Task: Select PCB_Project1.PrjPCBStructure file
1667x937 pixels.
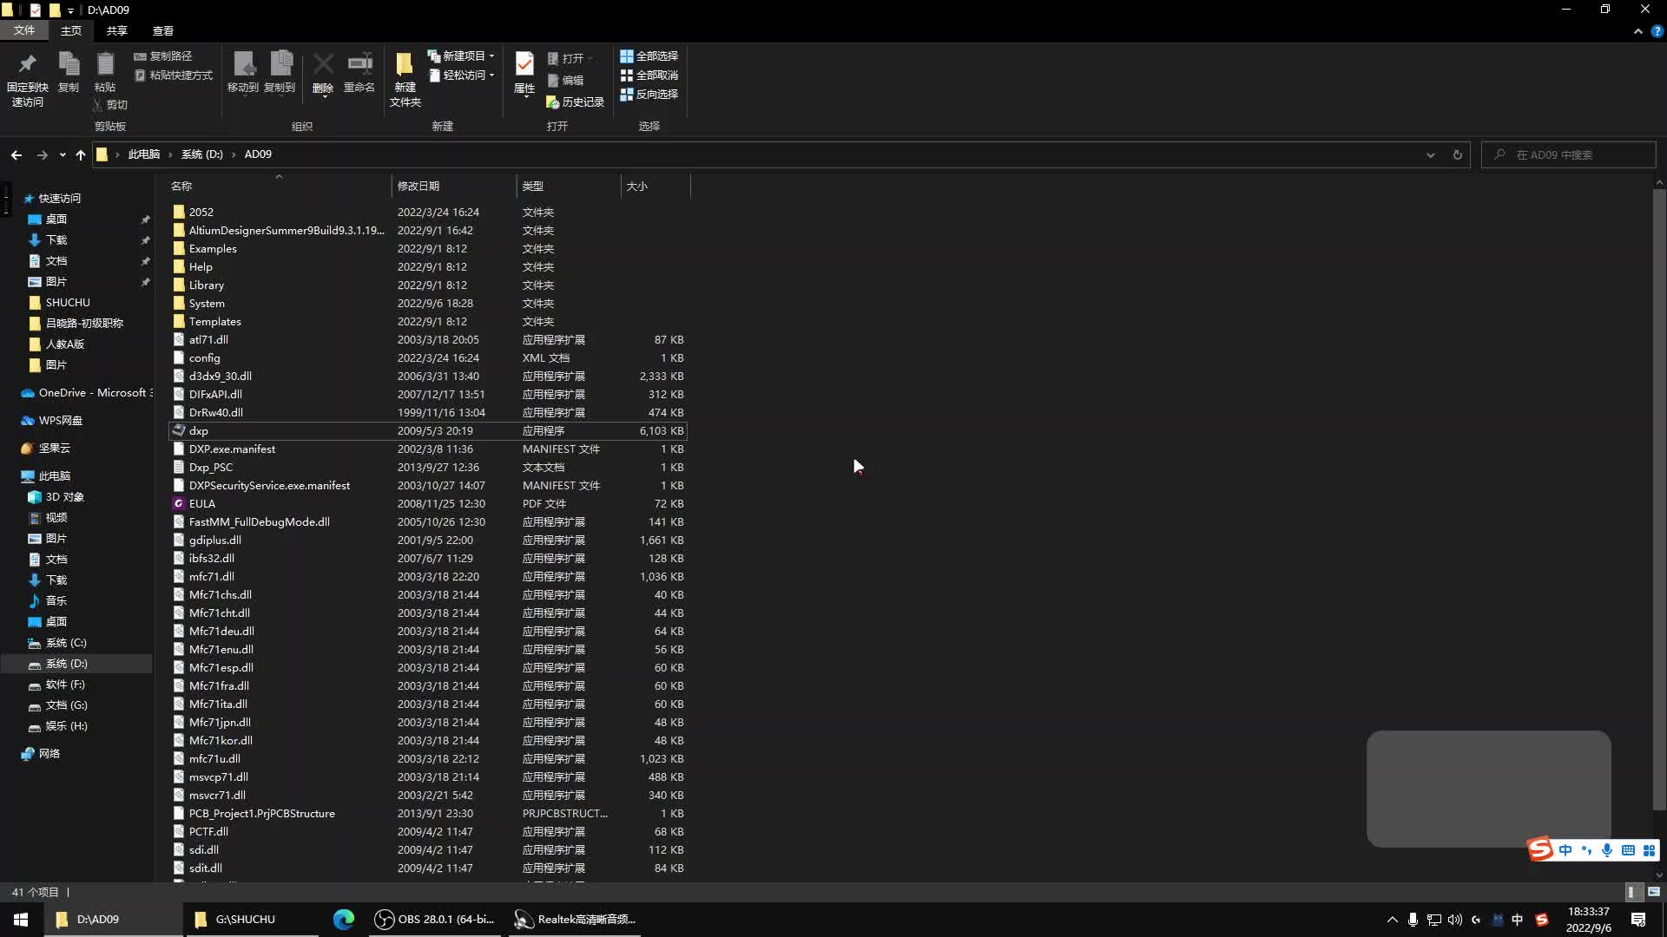Action: 428,814
